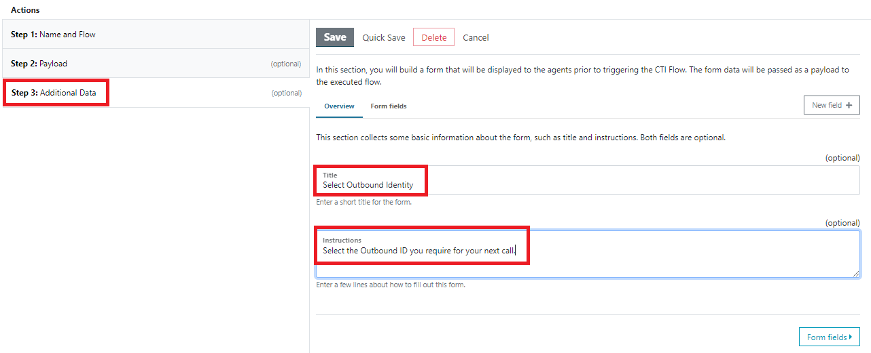The width and height of the screenshot is (871, 353).
Task: Click the '(optional)' label above the Instructions field
Action: [x=842, y=223]
